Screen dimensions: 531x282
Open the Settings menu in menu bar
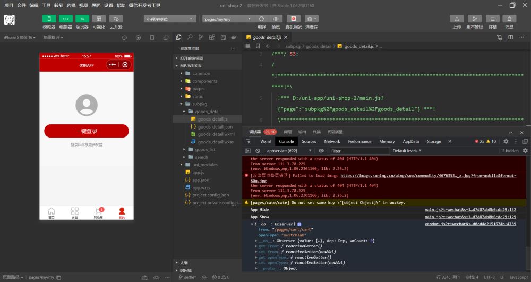coord(108,5)
